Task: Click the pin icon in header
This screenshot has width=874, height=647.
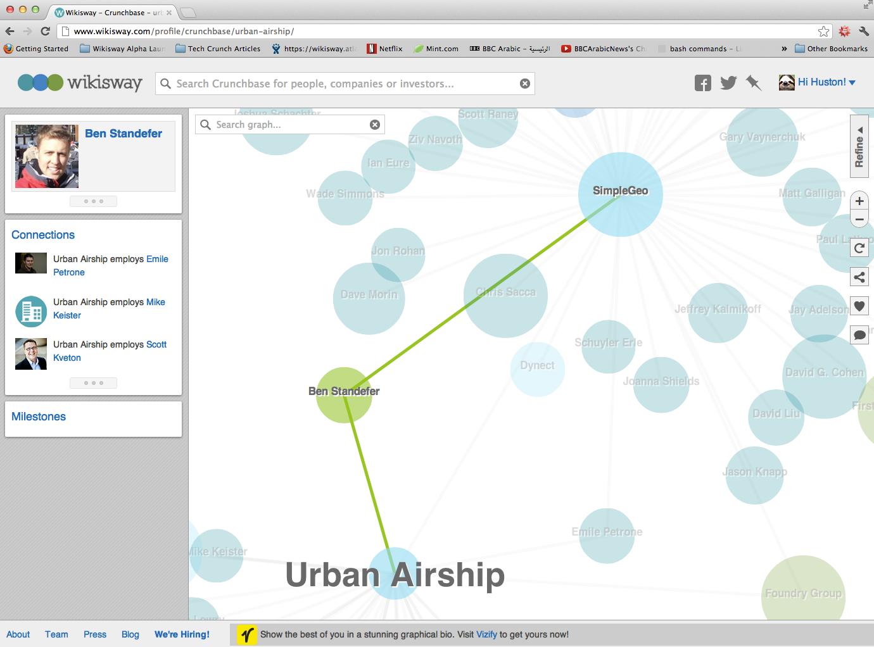Action: tap(754, 83)
